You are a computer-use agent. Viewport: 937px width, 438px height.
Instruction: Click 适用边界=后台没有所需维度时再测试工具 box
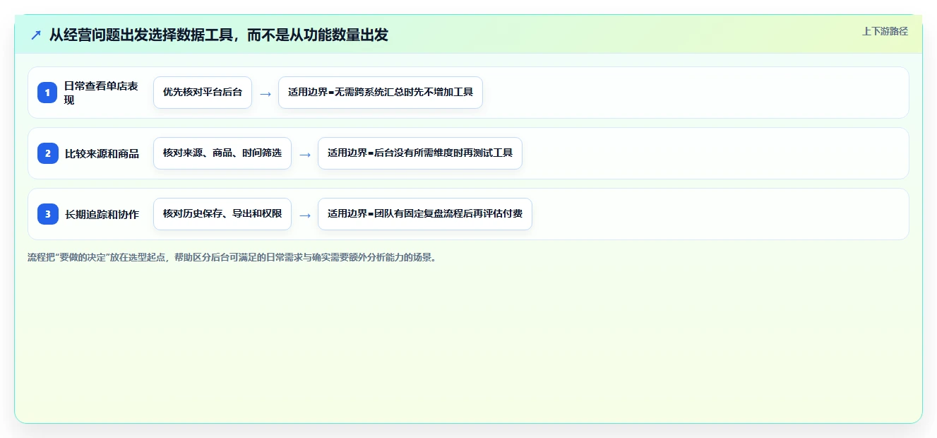coord(420,153)
